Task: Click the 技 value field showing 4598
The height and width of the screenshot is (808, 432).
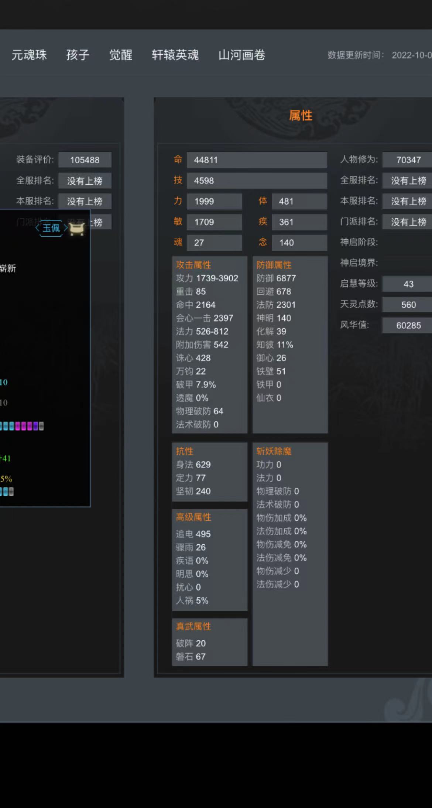Action: pyautogui.click(x=257, y=181)
